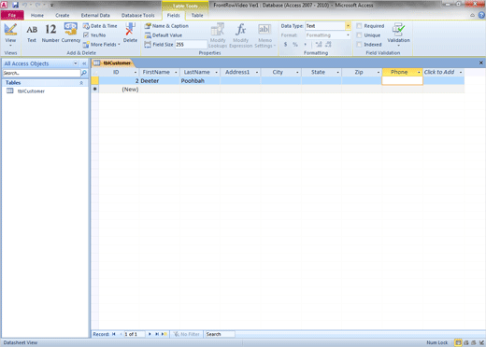
Task: Open tblCustomer in the navigation pane
Action: click(31, 91)
